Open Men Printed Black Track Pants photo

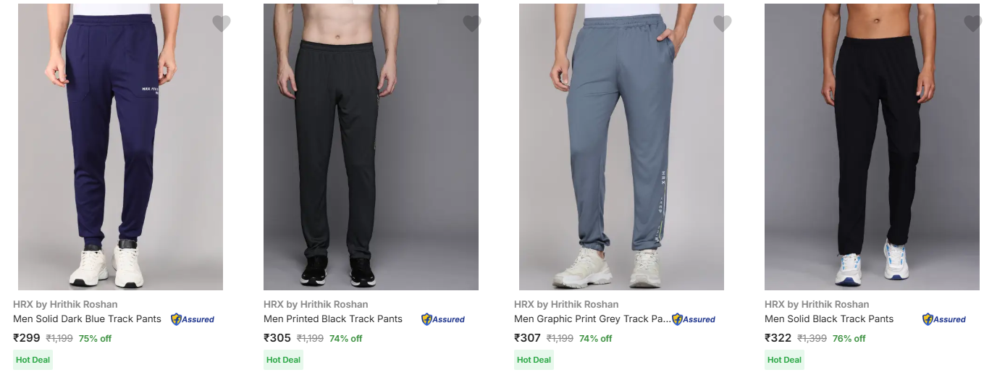371,146
